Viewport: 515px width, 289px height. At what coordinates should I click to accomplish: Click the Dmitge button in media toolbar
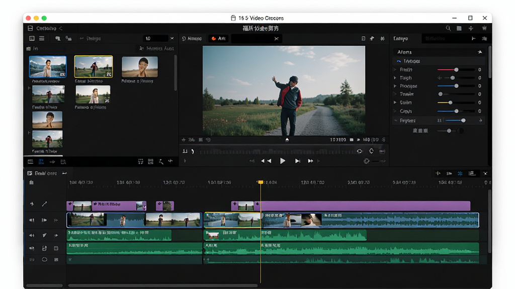(91, 38)
